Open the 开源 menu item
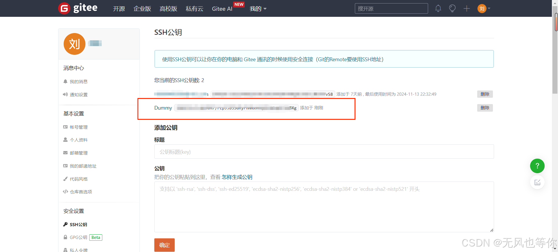The height and width of the screenshot is (252, 558). (119, 9)
